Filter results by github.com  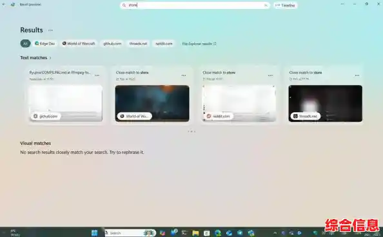click(112, 43)
